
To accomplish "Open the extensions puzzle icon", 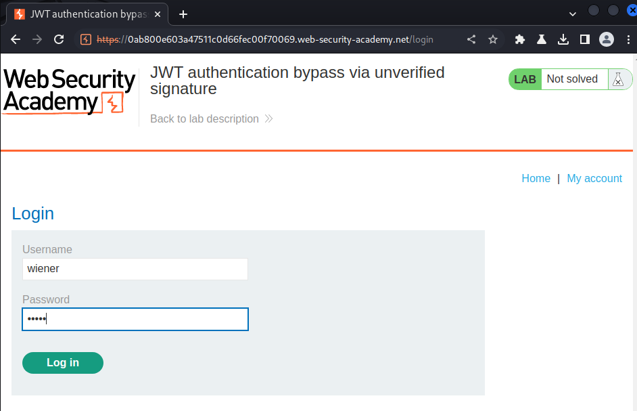I will (519, 39).
